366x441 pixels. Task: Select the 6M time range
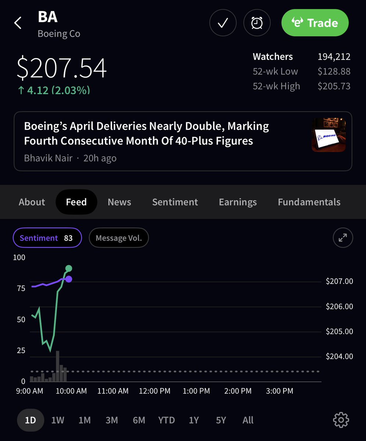(x=139, y=420)
